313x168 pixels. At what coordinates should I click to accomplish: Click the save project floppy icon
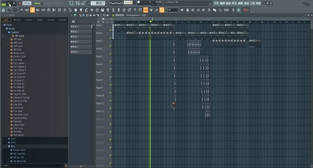tap(103, 10)
